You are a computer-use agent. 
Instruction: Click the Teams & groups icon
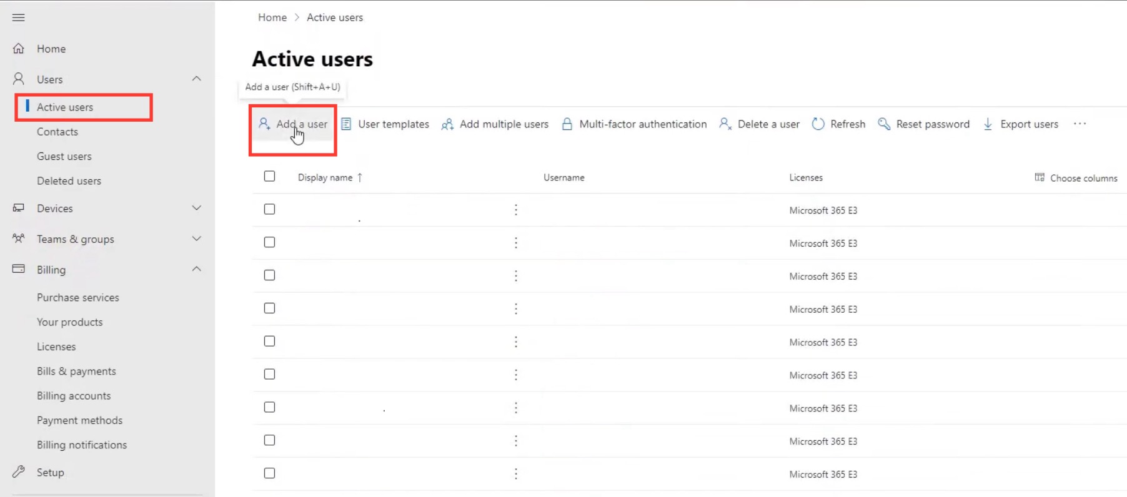point(19,239)
